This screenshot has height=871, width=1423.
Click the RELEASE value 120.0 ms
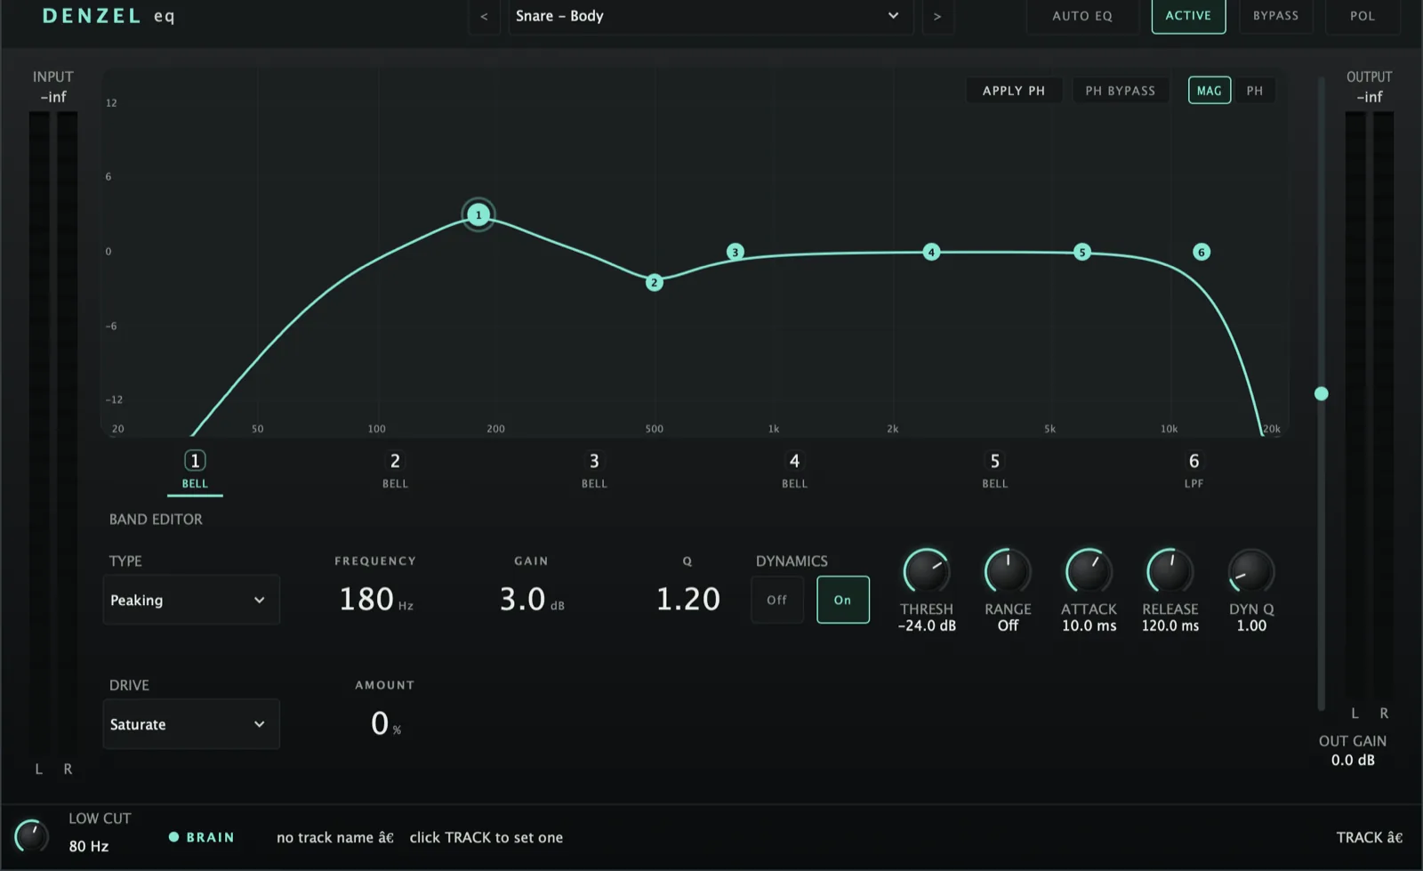click(1170, 625)
